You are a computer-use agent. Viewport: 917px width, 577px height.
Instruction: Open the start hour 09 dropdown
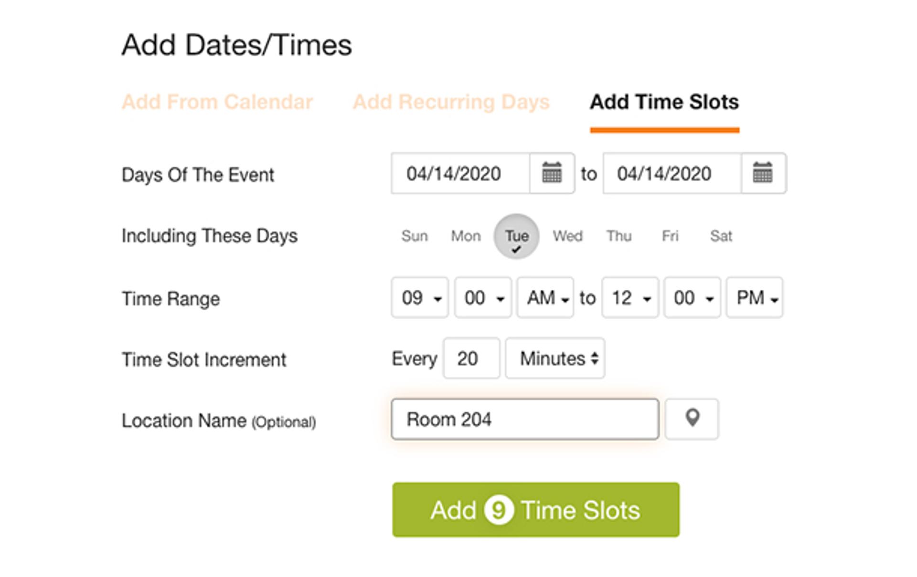tap(420, 297)
